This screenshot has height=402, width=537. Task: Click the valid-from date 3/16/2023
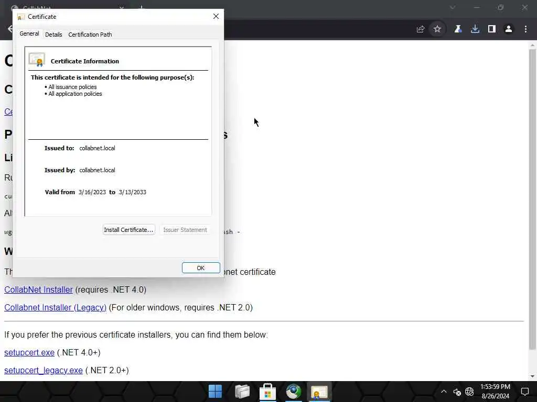92,192
